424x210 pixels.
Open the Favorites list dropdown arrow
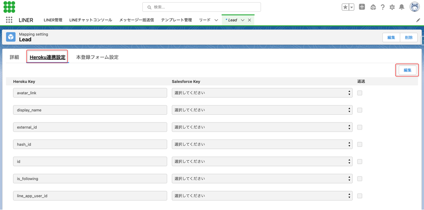(352, 7)
